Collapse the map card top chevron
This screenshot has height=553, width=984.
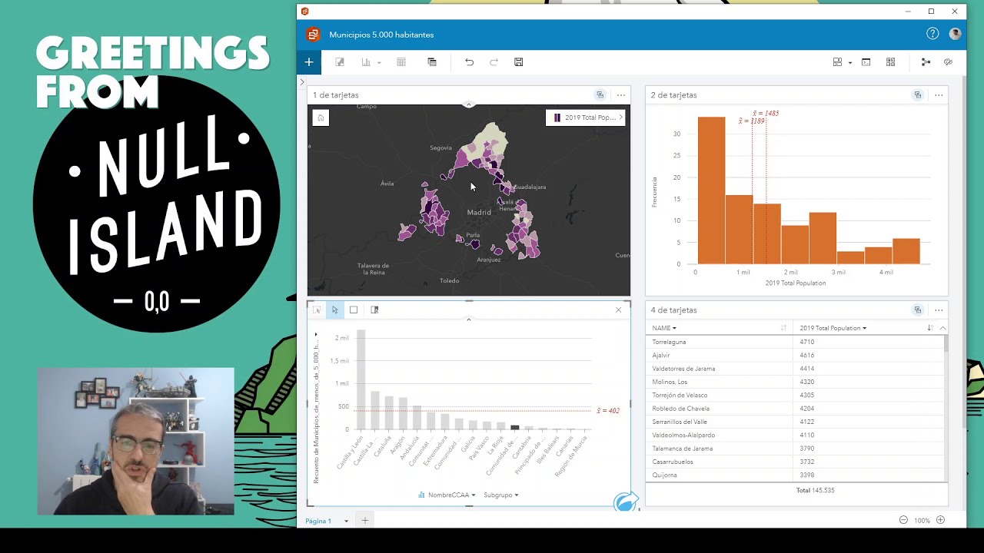(468, 105)
